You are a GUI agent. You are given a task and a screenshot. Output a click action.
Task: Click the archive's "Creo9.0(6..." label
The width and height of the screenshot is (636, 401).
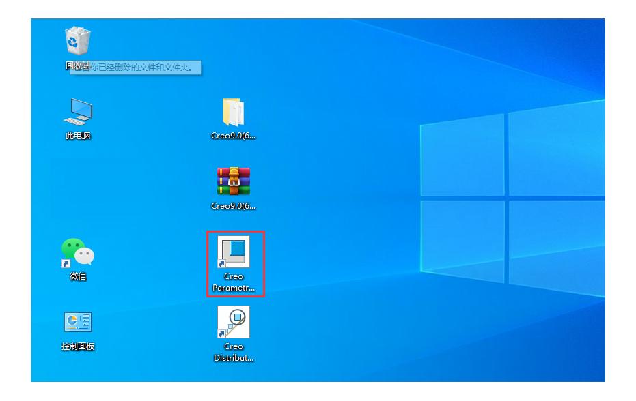[233, 206]
